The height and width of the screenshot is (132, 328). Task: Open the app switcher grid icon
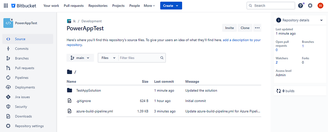tap(5, 6)
